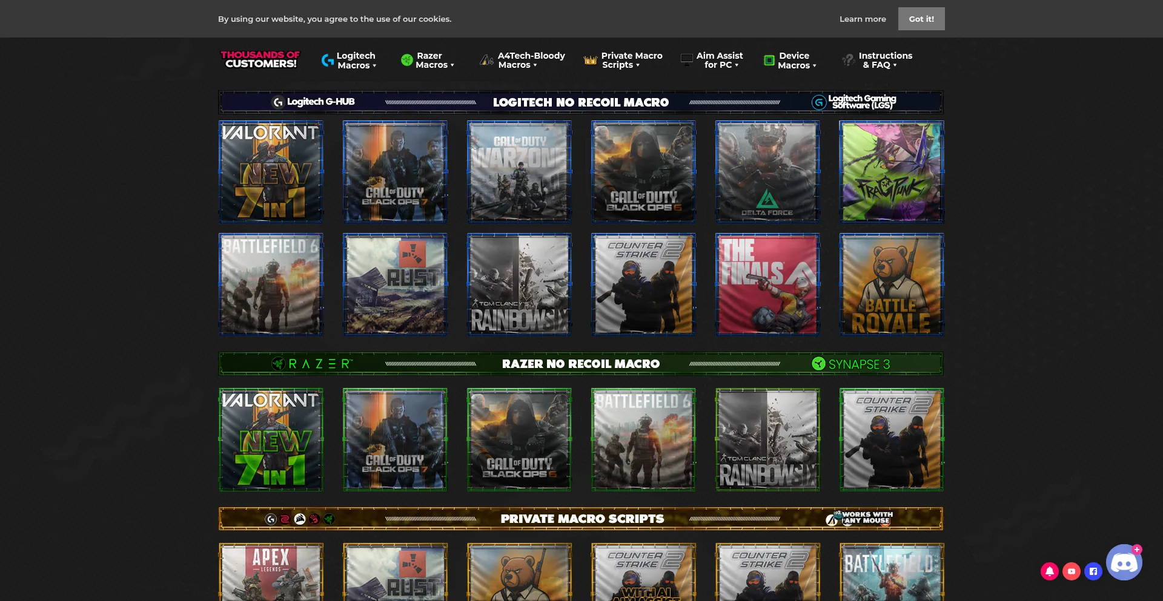Open Logitech Call of Duty Black Ops 6 macro
Viewport: 1163px width, 601px height.
pos(643,172)
